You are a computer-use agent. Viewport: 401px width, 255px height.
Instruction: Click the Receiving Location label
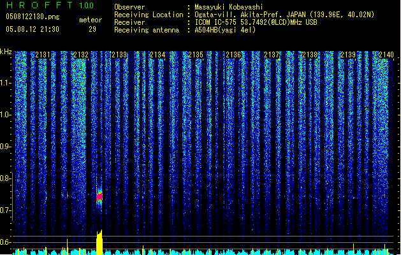[149, 15]
